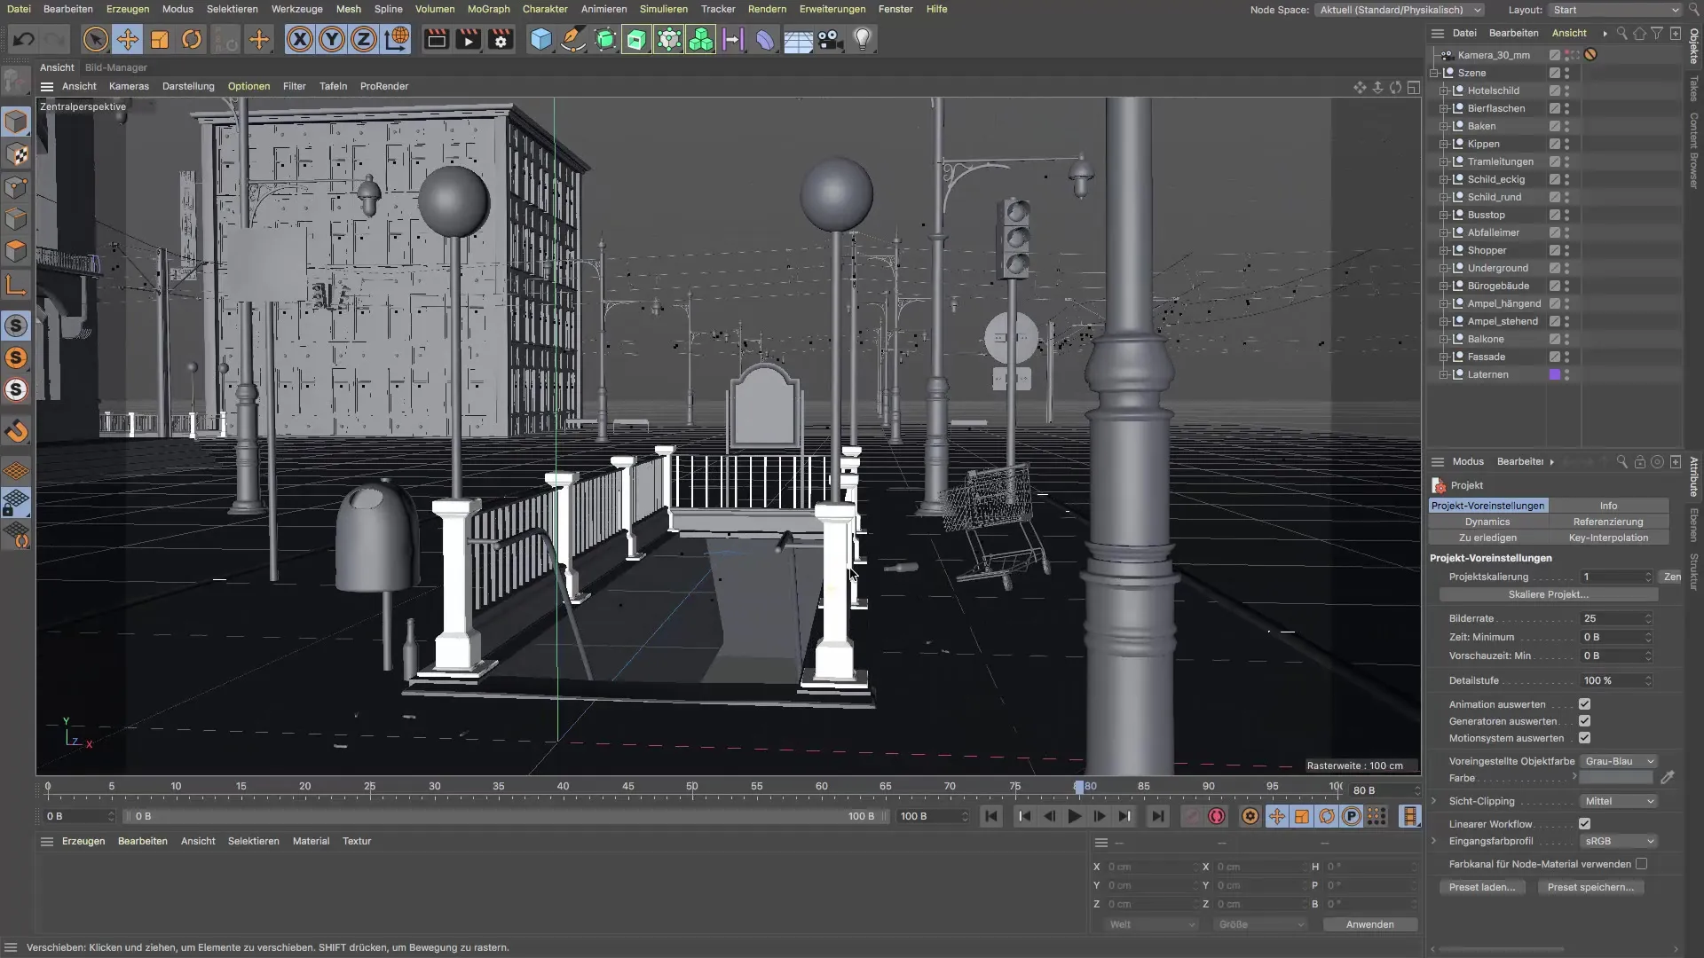Render active view clapperboard icon
Image resolution: width=1704 pixels, height=958 pixels.
[436, 39]
